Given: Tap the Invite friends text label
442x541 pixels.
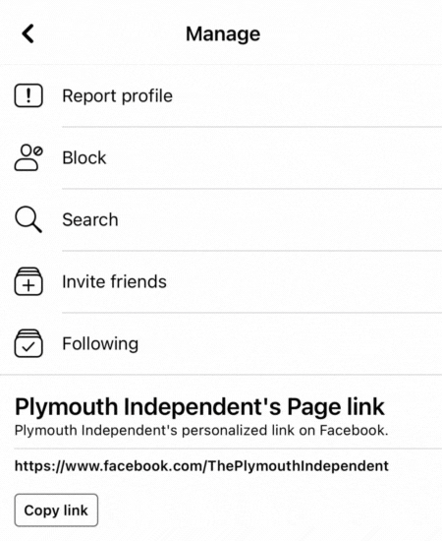Looking at the screenshot, I should pos(114,281).
